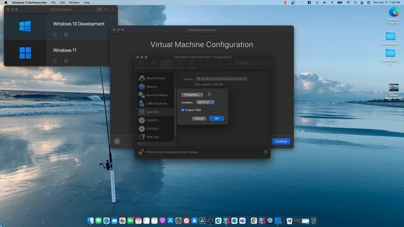Click the lock icon to prevent changes

coord(141,152)
